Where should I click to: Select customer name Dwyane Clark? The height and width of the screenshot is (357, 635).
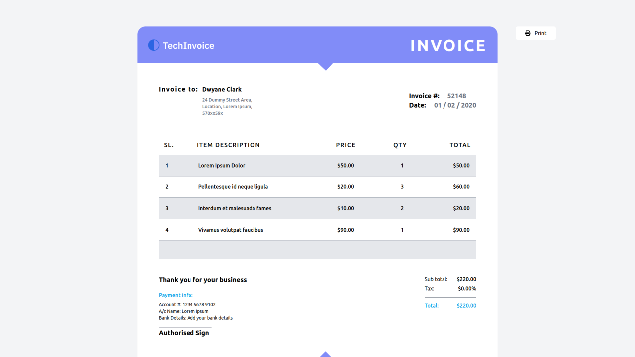222,89
